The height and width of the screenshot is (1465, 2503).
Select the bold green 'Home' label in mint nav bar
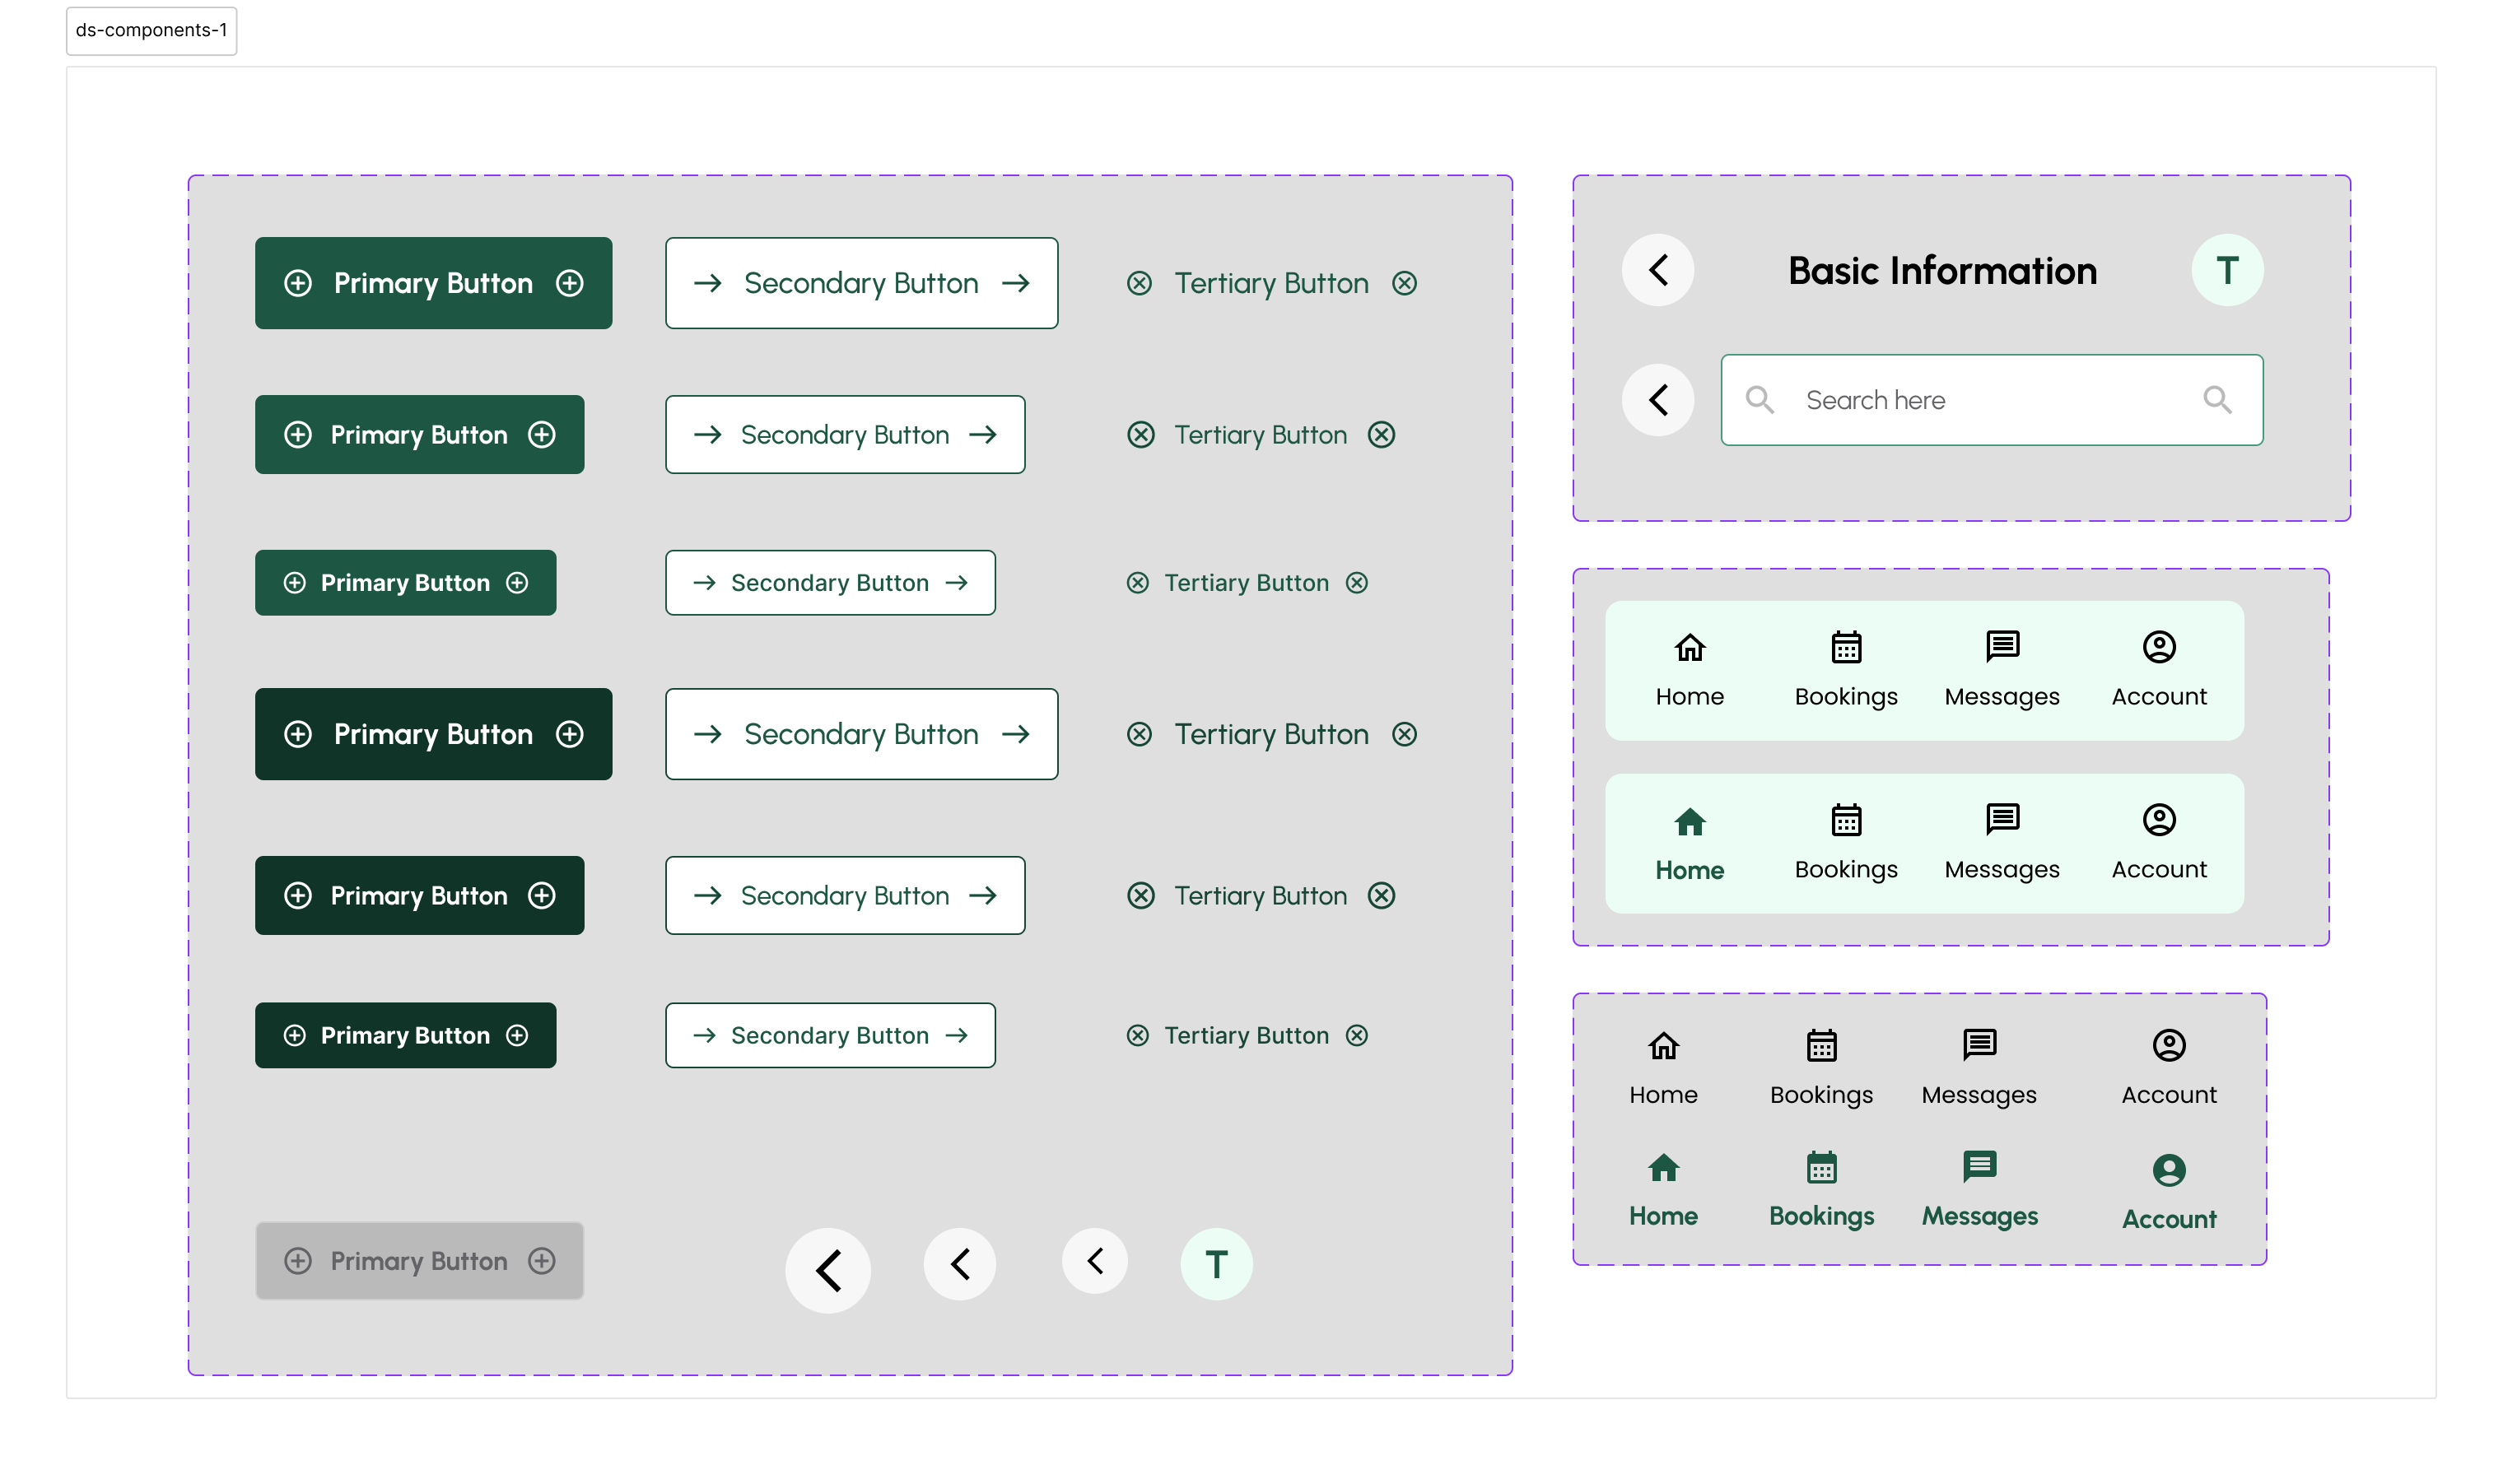pos(1690,871)
